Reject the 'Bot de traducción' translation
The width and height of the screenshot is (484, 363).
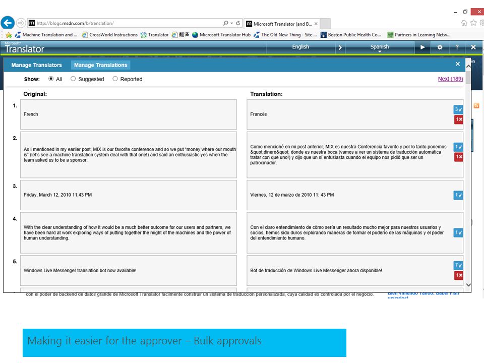458,275
